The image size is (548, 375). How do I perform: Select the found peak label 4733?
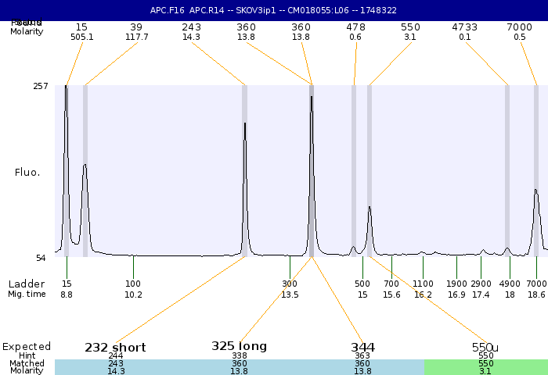[465, 27]
